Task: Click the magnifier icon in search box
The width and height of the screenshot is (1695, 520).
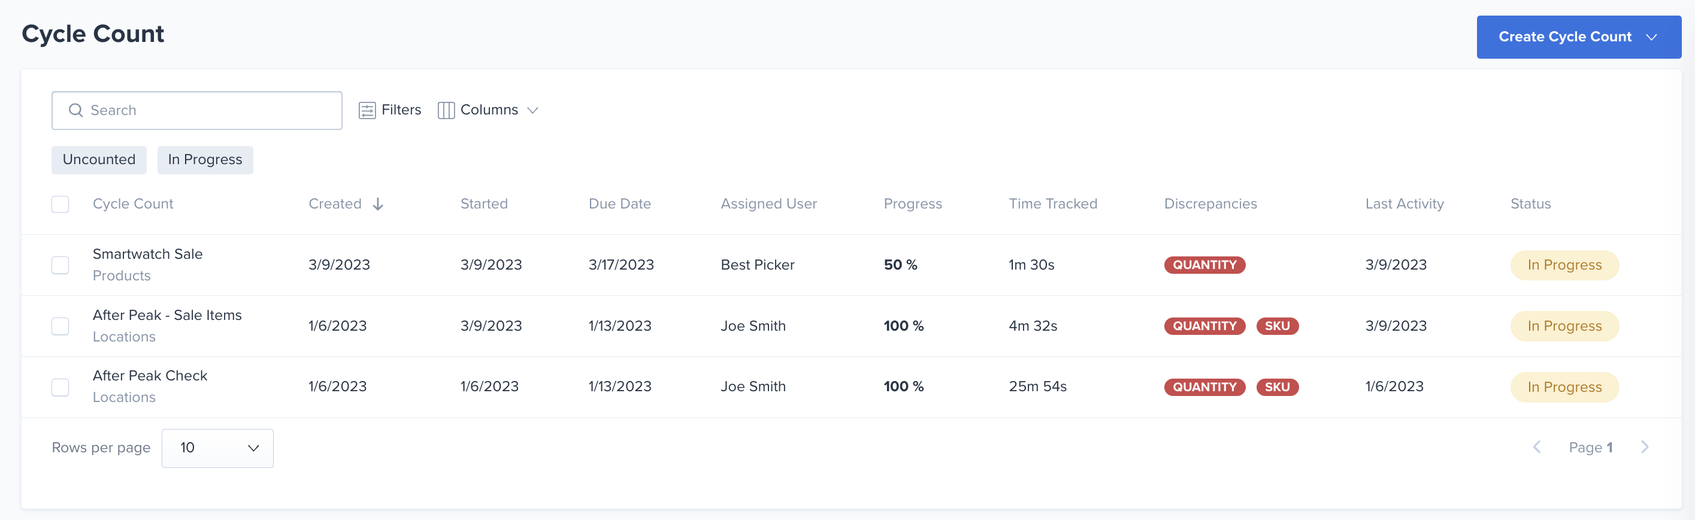Action: [x=76, y=110]
